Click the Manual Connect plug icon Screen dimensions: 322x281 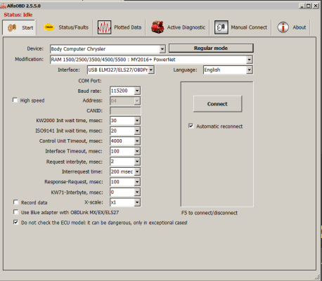(x=221, y=27)
